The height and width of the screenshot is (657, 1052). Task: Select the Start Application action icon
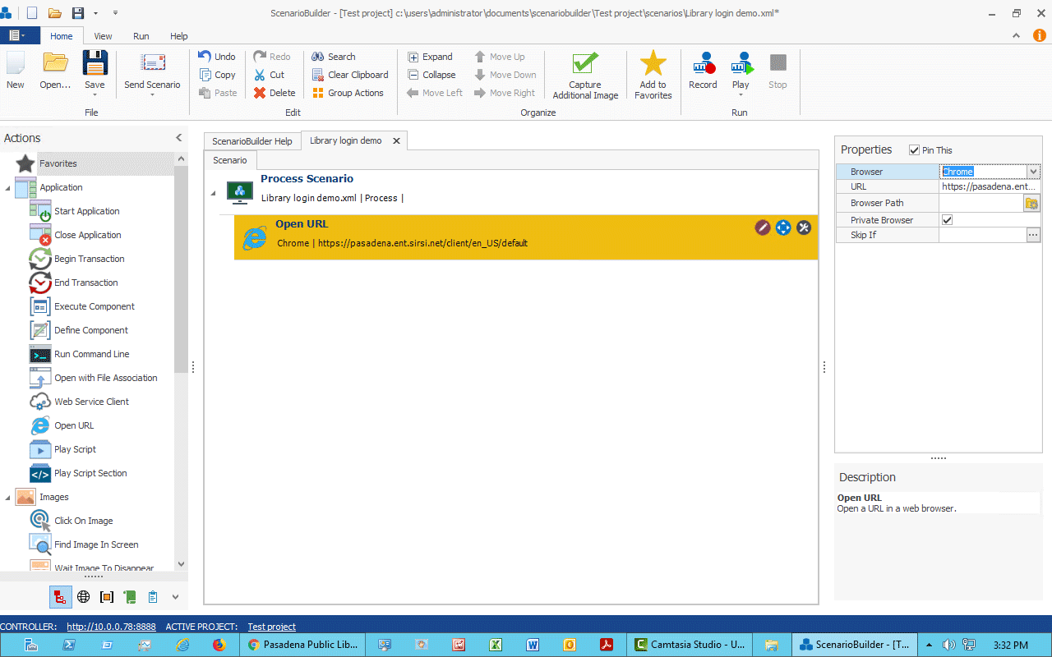39,211
